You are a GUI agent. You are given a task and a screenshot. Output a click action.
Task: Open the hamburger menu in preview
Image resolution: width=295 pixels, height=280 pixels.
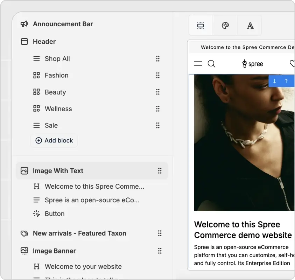click(x=198, y=64)
